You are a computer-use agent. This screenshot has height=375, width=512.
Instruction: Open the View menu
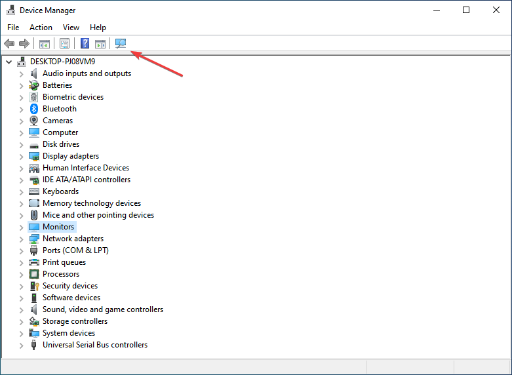71,28
